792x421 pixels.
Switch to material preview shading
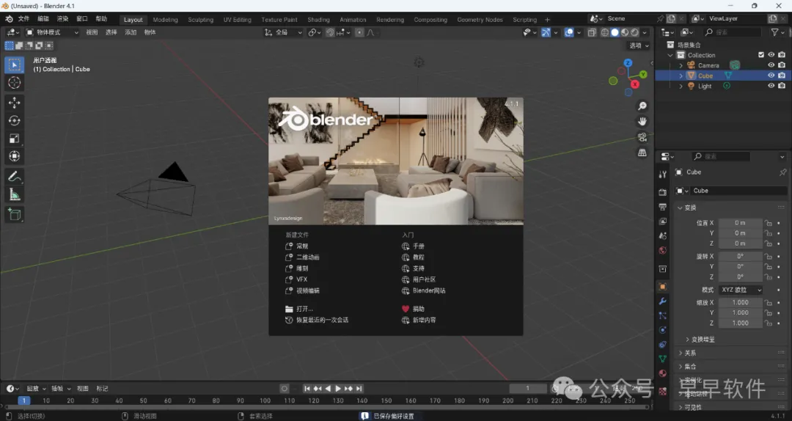coord(625,32)
